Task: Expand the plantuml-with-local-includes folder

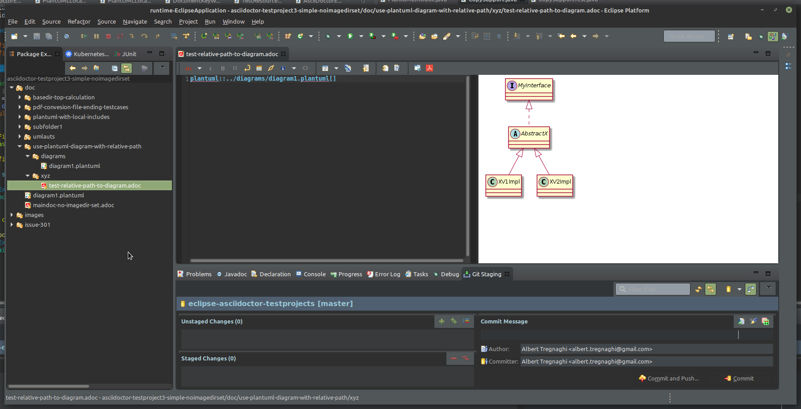Action: [x=20, y=117]
